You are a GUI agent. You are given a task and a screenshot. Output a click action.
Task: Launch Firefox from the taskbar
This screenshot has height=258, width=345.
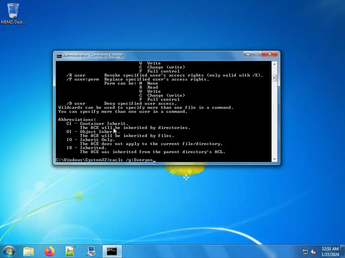[50, 251]
